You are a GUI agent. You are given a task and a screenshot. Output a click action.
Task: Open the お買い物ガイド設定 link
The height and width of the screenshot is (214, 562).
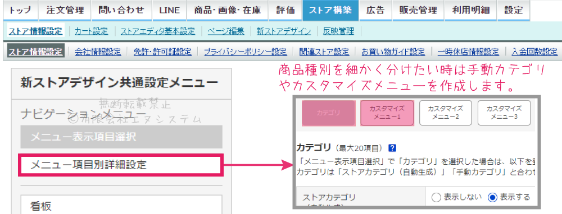point(393,52)
